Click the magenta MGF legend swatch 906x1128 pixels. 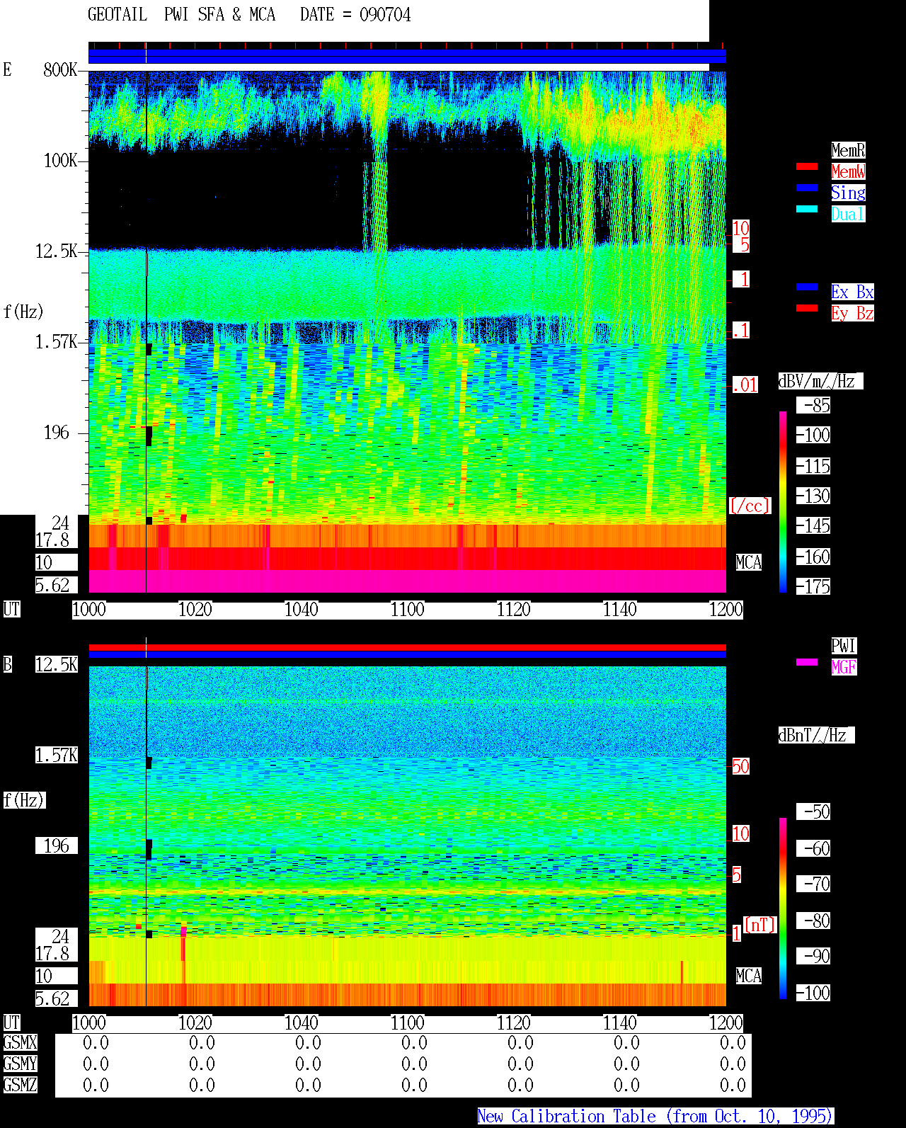point(807,662)
